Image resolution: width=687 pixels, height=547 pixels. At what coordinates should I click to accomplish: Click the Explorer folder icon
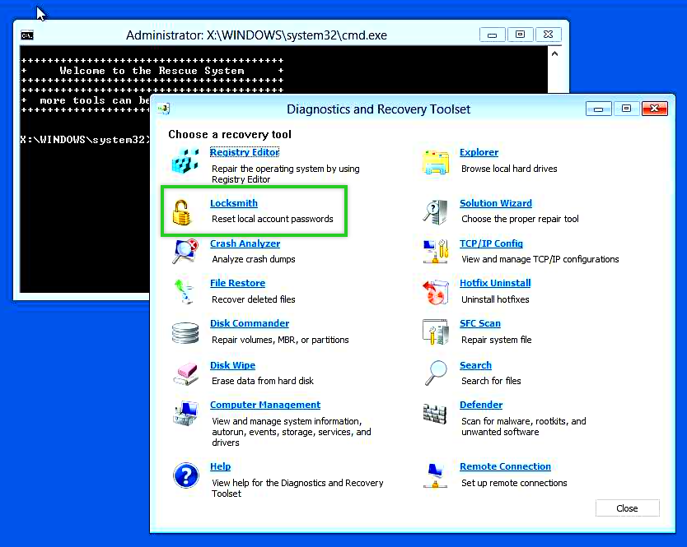[435, 161]
